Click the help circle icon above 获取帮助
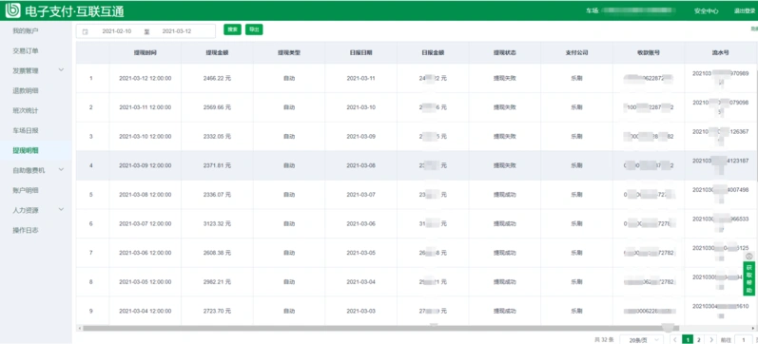 click(749, 256)
